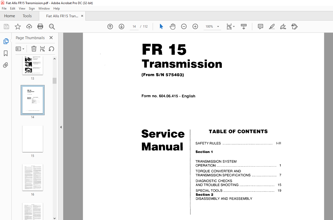Image resolution: width=333 pixels, height=220 pixels.
Task: Add document to starred with star icon
Action: click(18, 27)
